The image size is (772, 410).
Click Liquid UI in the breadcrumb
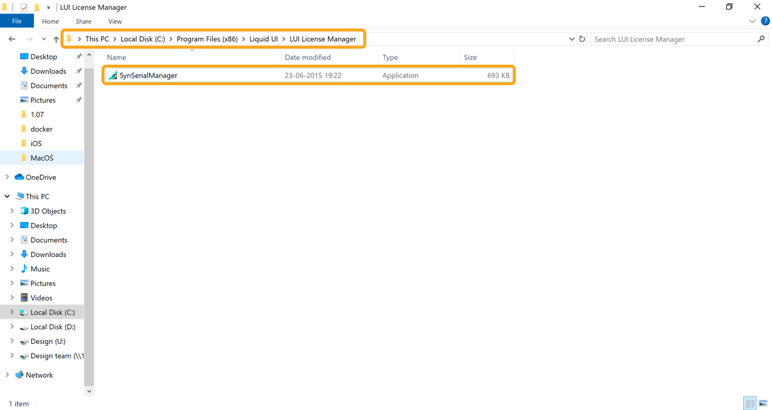264,39
